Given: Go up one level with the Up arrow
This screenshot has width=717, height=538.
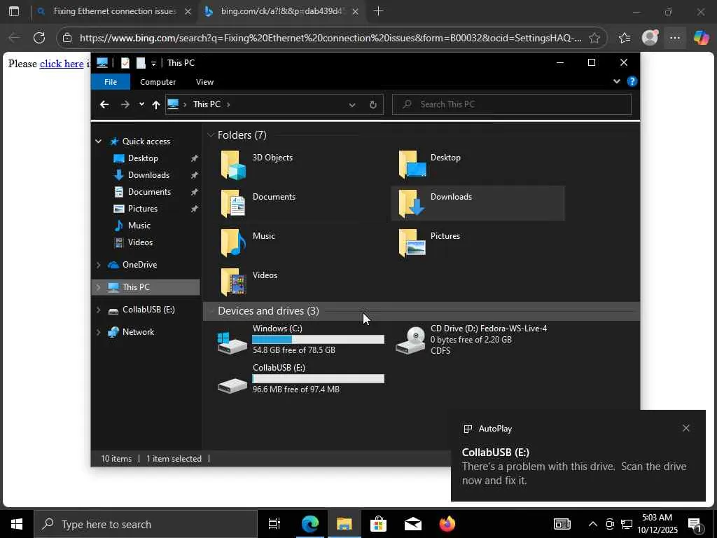Looking at the screenshot, I should [156, 105].
